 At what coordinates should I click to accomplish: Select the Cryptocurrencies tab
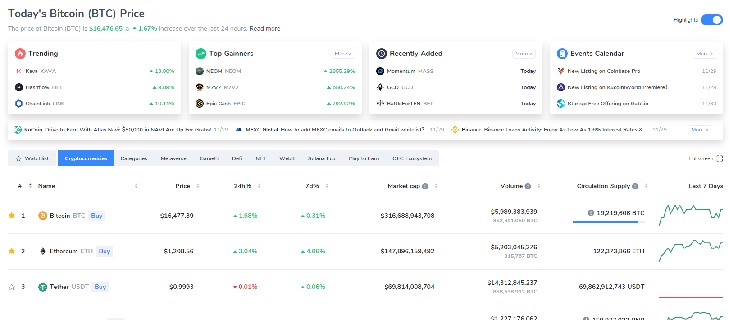(x=86, y=158)
